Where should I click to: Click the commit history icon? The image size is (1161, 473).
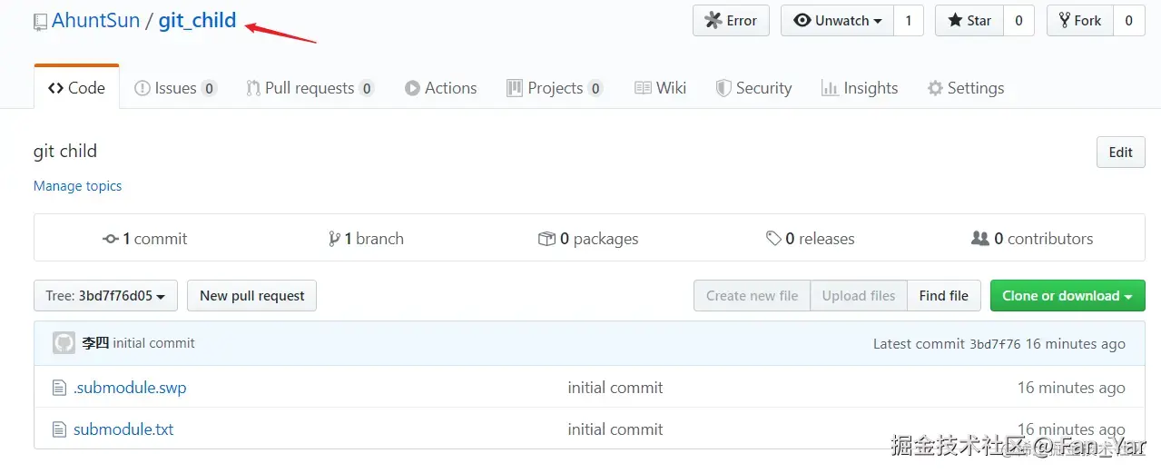pos(111,239)
